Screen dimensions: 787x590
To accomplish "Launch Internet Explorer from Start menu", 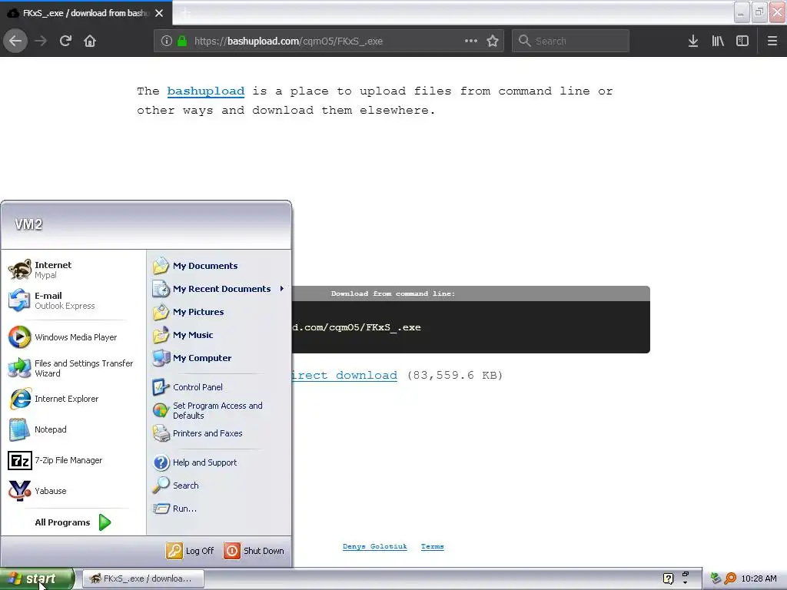I will coord(73,399).
